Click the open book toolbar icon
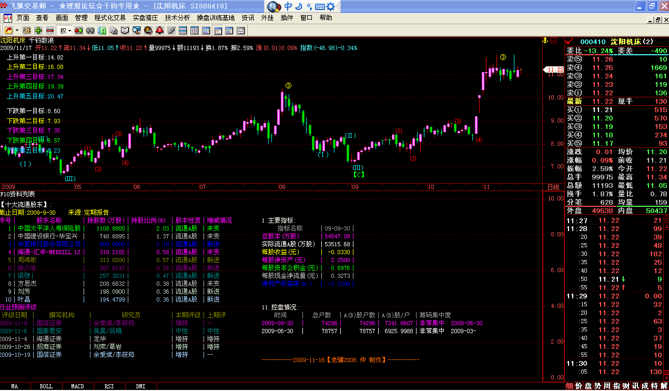The image size is (669, 391). (x=125, y=31)
